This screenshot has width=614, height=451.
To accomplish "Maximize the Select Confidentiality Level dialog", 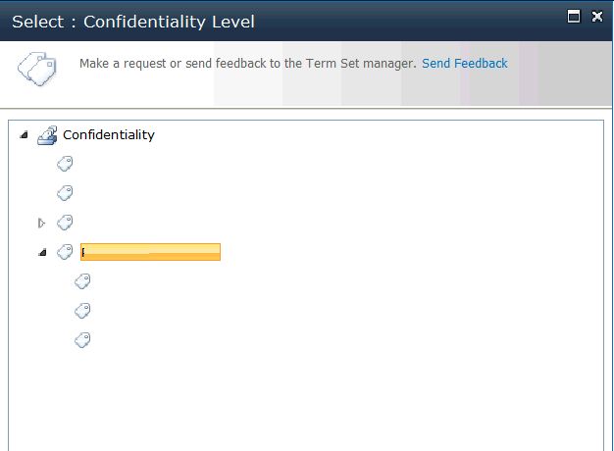I will 574,16.
